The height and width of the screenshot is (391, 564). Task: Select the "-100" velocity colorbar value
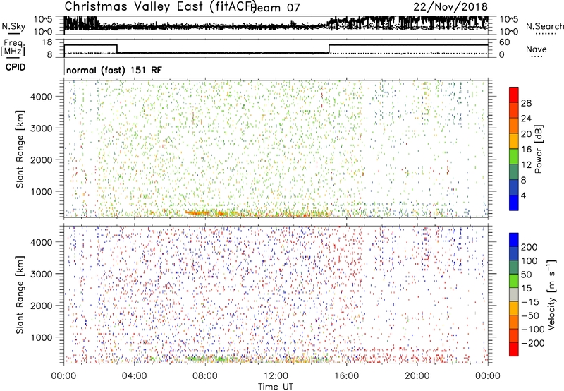pyautogui.click(x=532, y=330)
